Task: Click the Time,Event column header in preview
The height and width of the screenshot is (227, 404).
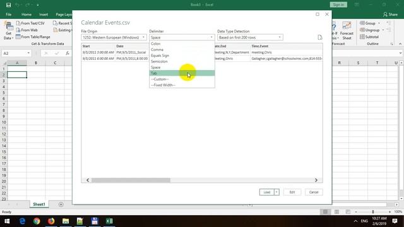Action: pos(286,46)
